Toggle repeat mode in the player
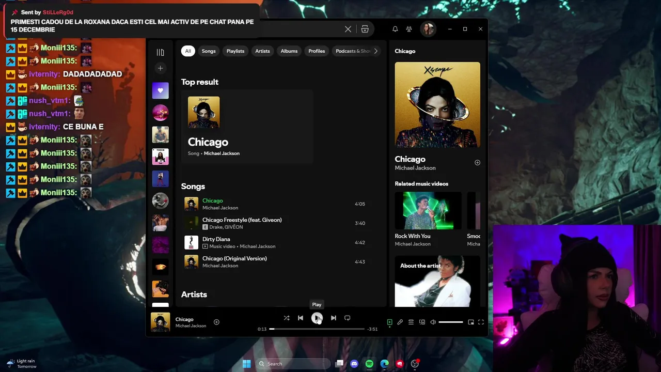The image size is (661, 372). pyautogui.click(x=347, y=318)
